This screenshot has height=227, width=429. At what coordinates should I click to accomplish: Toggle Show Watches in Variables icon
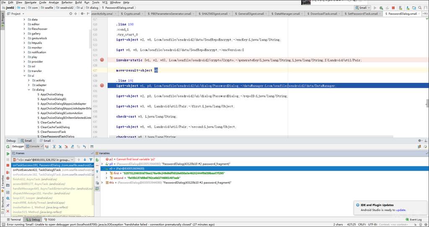(x=97, y=189)
